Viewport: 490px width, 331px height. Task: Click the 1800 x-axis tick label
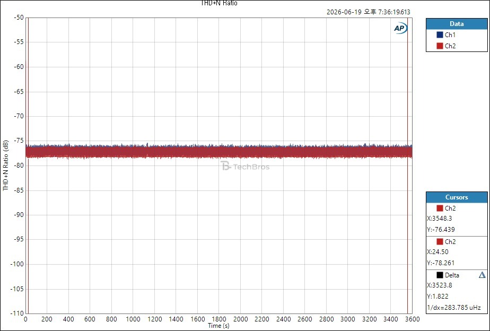(x=219, y=319)
